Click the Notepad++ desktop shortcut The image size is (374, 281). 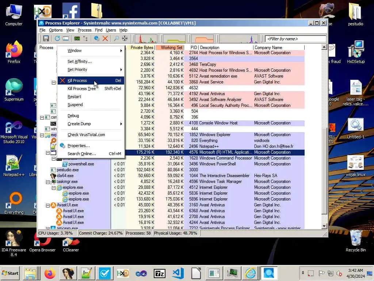[14, 166]
